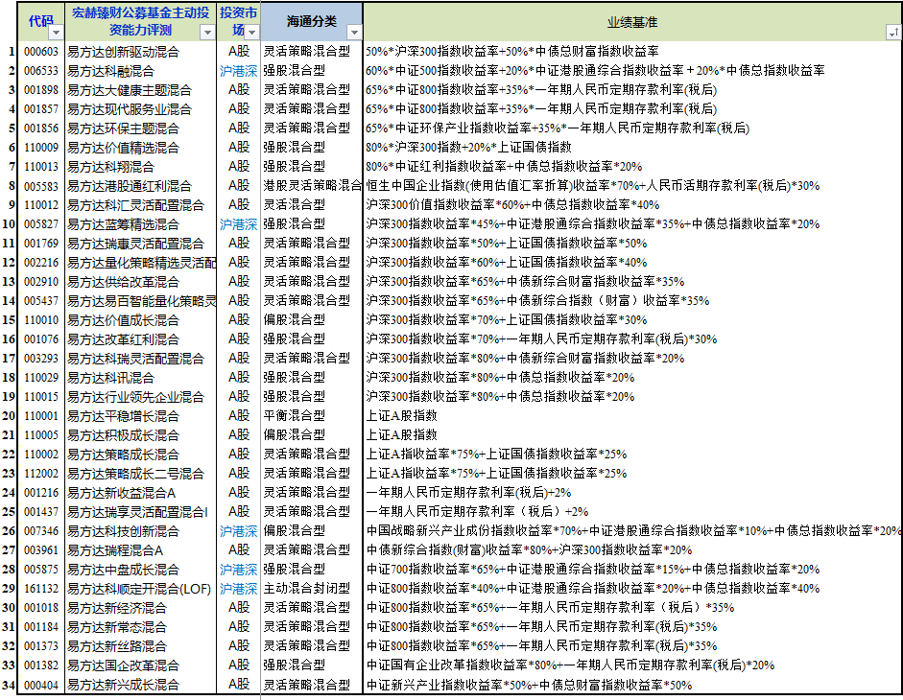Click the 001184 code cell
The height and width of the screenshot is (700, 903).
(x=41, y=627)
